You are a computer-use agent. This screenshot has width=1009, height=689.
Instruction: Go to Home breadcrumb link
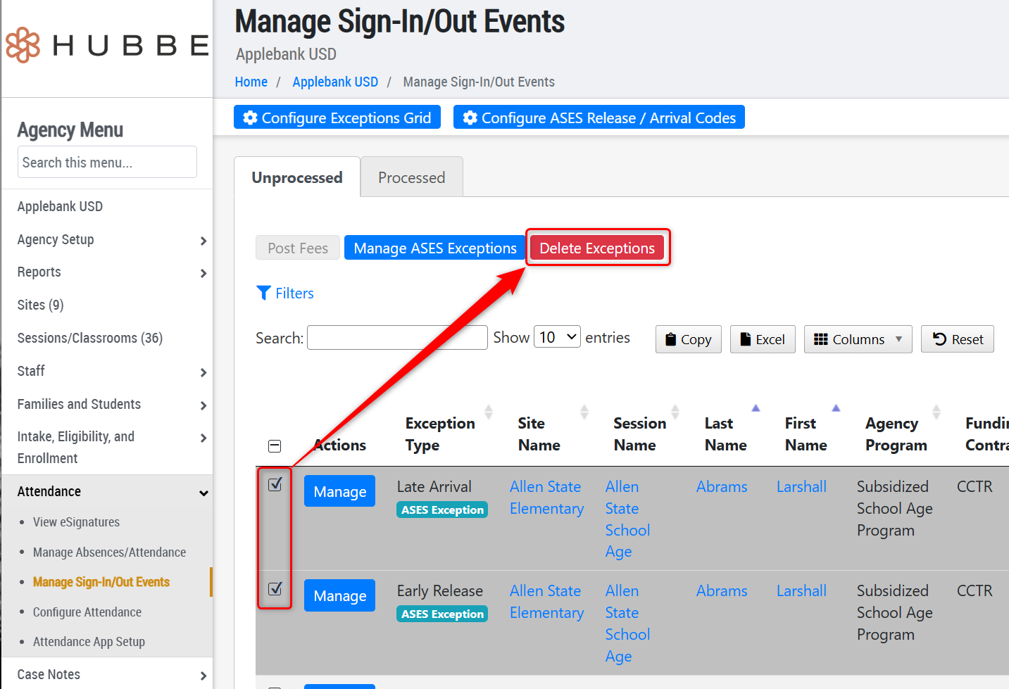tap(251, 82)
